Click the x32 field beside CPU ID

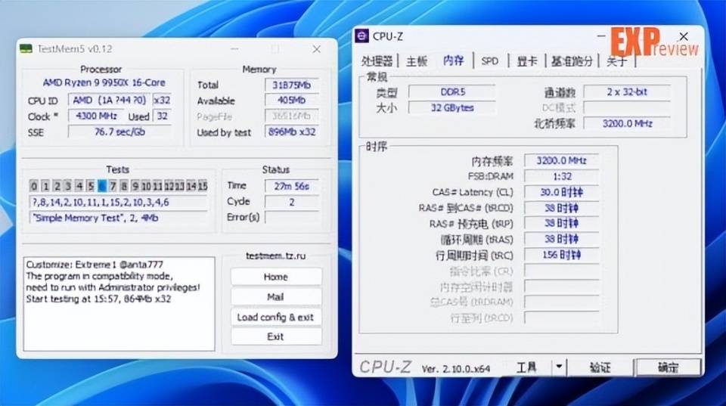162,100
